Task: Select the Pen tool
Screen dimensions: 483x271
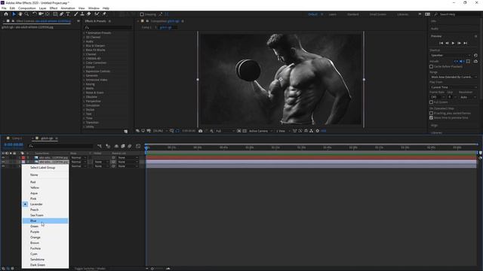Action: 62,14
